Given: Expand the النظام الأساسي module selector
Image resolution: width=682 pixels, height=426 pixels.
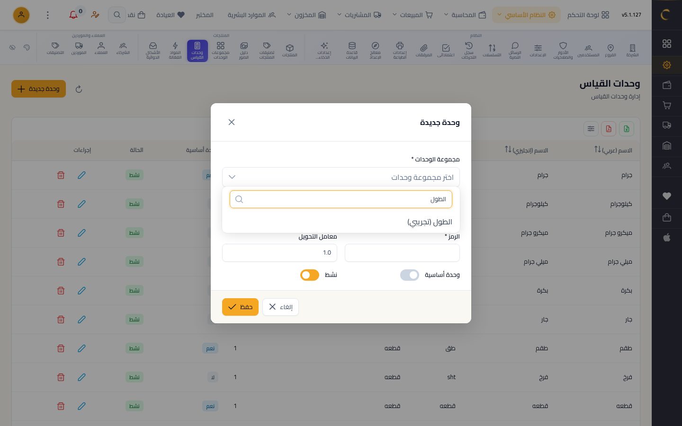Looking at the screenshot, I should [526, 15].
